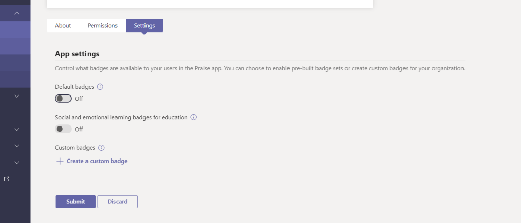Open the external link icon in left sidebar
521x223 pixels.
tap(6, 179)
